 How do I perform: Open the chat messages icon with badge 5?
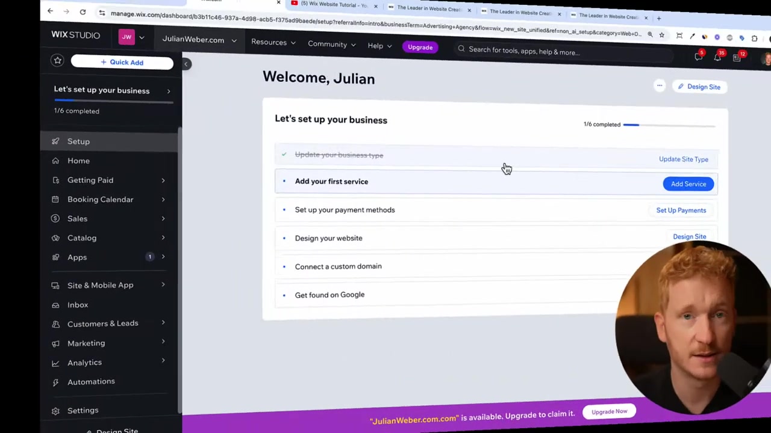point(699,57)
